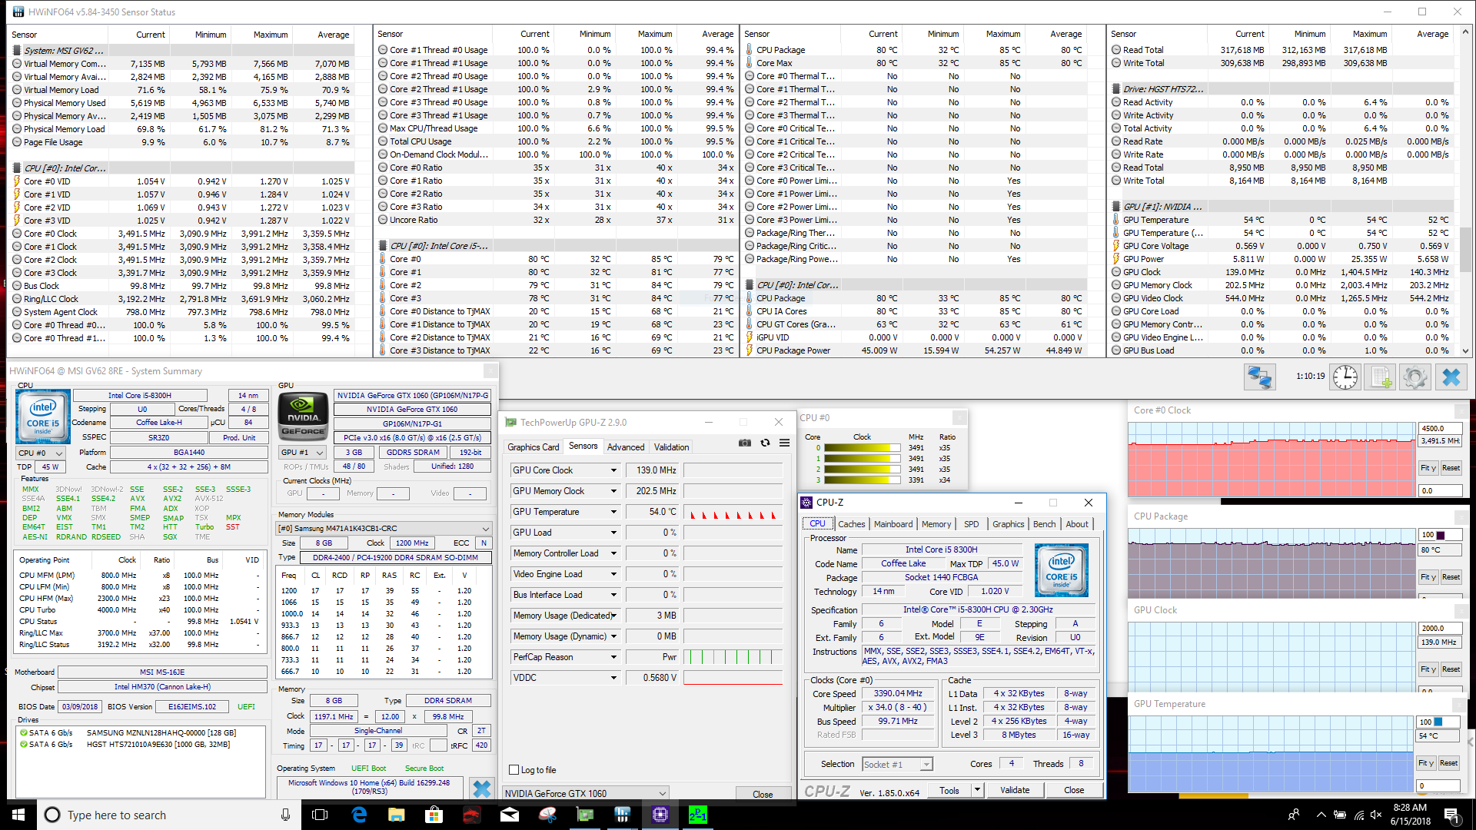Switch to Advanced tab in GPU-Z
The height and width of the screenshot is (830, 1476).
[x=626, y=447]
